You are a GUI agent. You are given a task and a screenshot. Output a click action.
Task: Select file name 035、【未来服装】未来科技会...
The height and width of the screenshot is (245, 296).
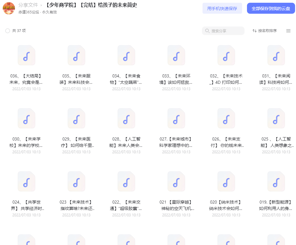pyautogui.click(x=76, y=79)
